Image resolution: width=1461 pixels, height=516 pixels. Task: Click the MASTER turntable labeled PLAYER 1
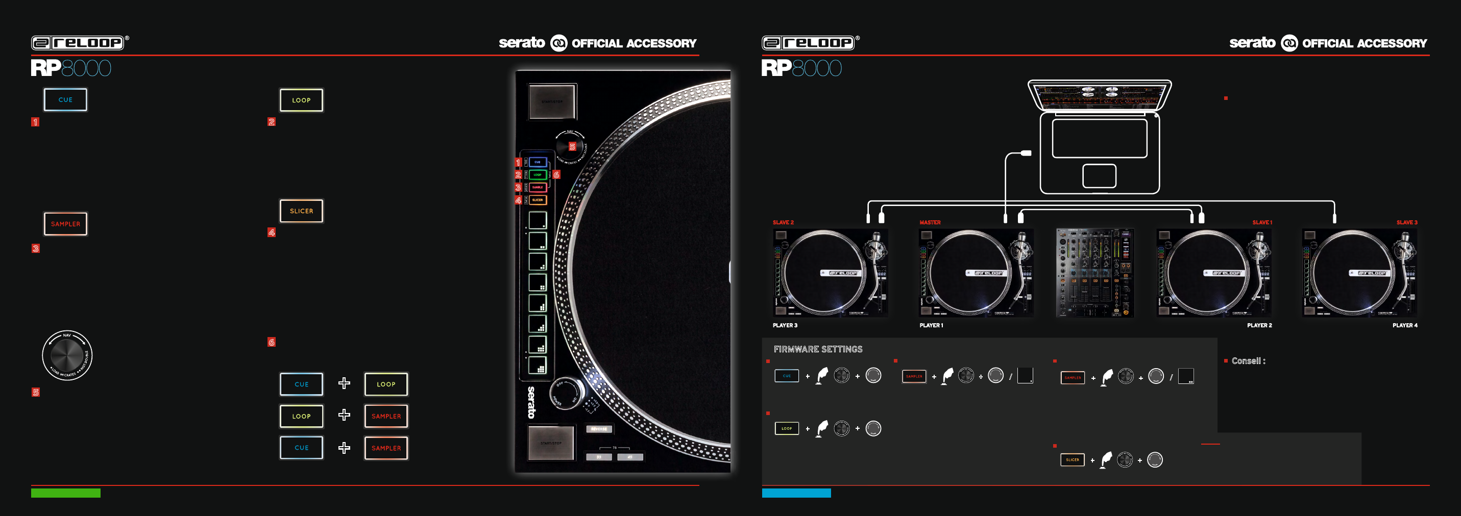(x=976, y=273)
